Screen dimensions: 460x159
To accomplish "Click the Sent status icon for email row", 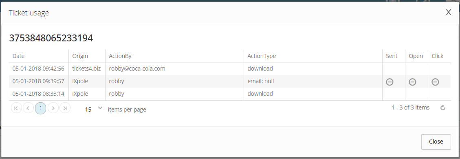I will click(x=390, y=82).
